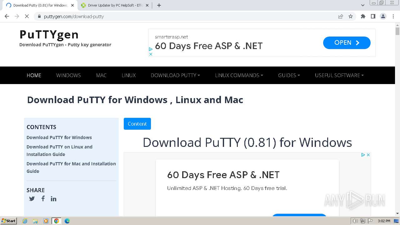Bookmark this page with star icon
400x225 pixels.
point(351,16)
